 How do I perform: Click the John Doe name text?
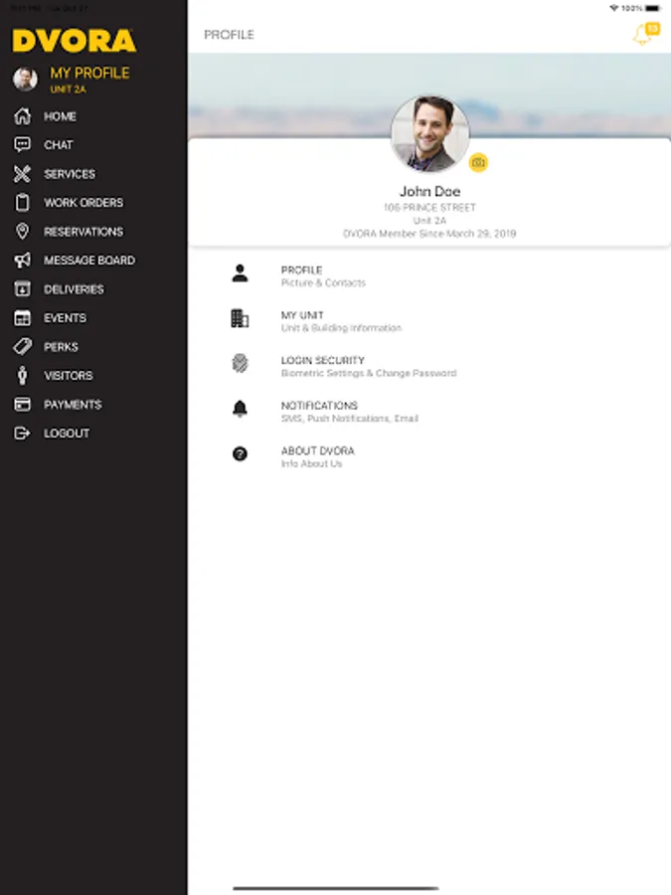point(429,191)
